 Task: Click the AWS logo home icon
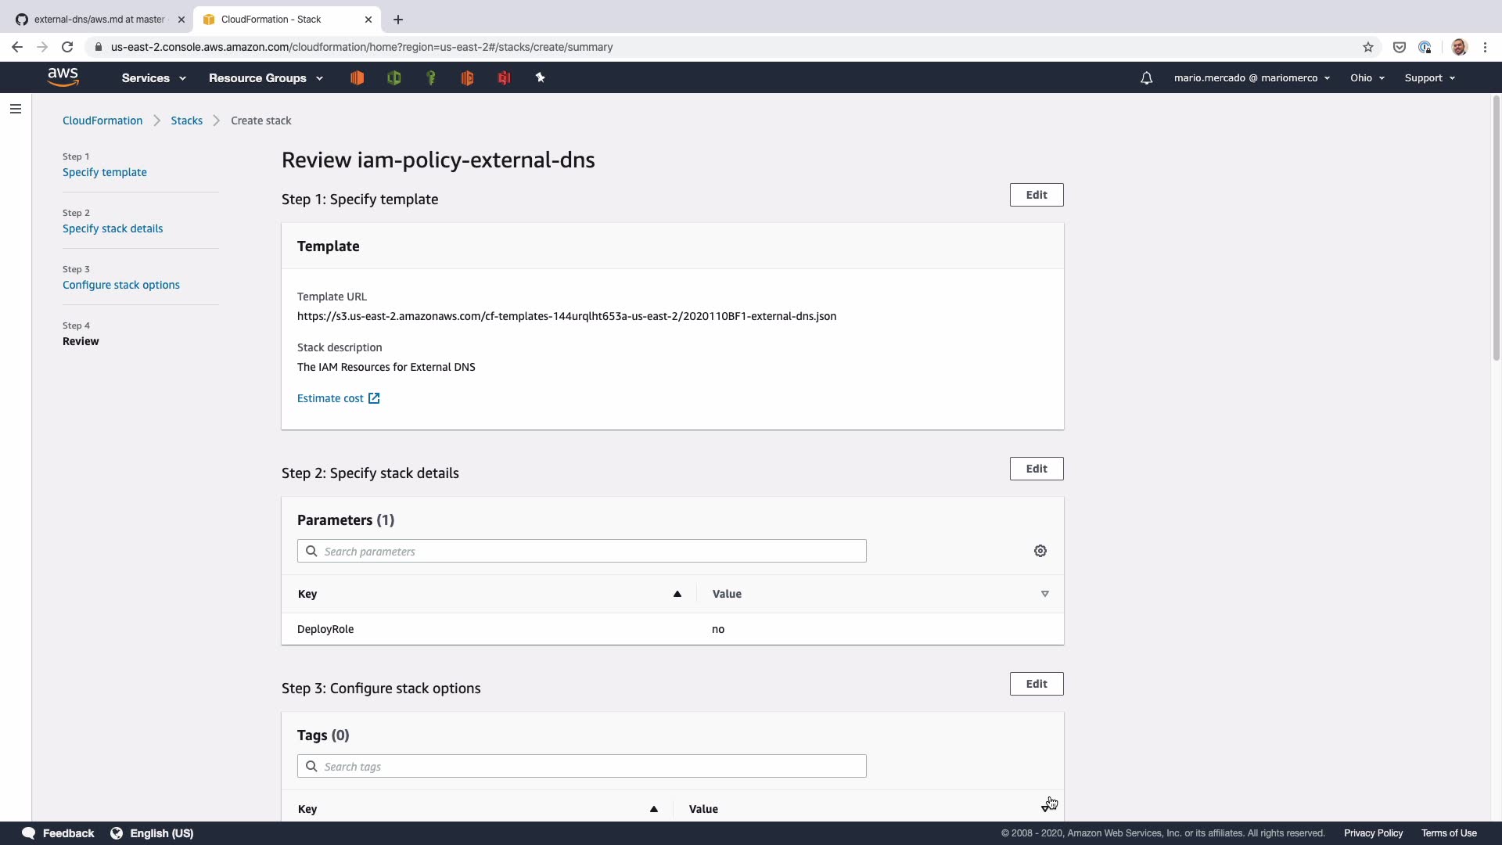(x=63, y=77)
